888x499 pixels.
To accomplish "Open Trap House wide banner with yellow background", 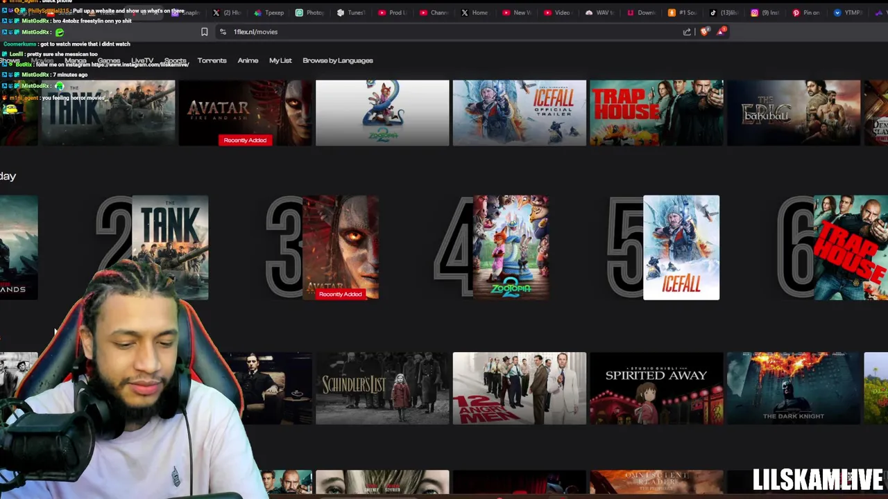I will [656, 112].
